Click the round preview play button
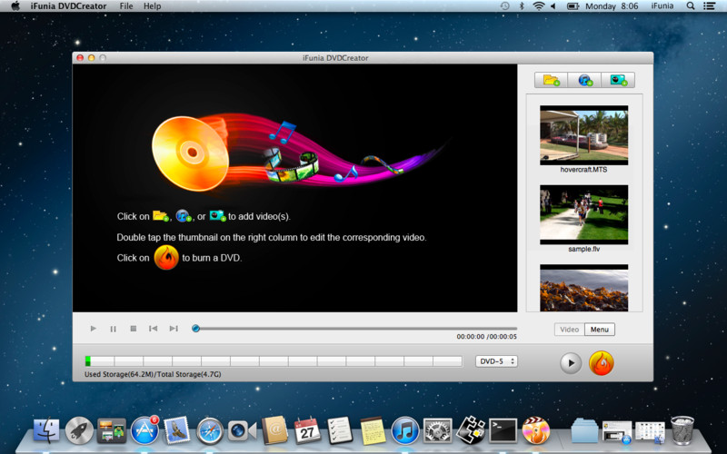This screenshot has width=727, height=454. [571, 362]
